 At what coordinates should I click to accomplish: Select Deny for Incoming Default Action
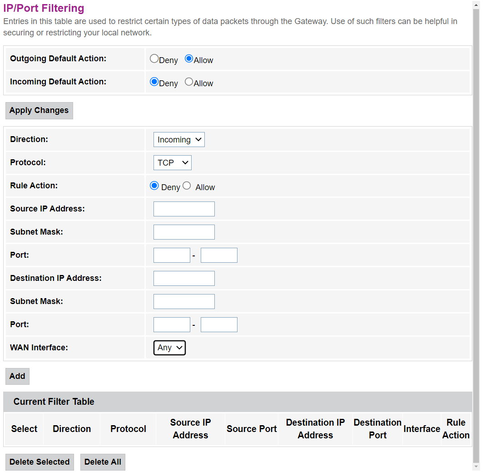(x=154, y=82)
